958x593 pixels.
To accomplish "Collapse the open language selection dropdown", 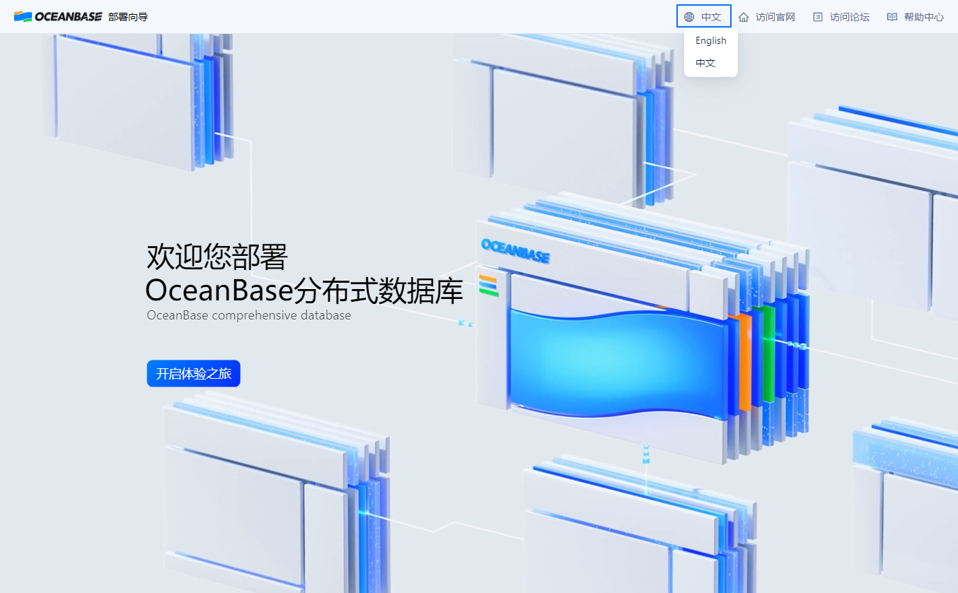I will click(703, 16).
